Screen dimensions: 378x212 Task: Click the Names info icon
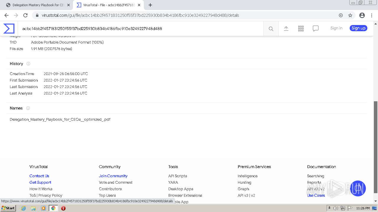click(x=28, y=108)
